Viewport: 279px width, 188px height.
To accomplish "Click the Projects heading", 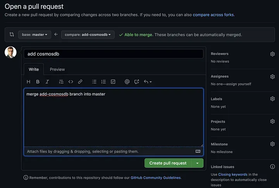I will tap(218, 122).
